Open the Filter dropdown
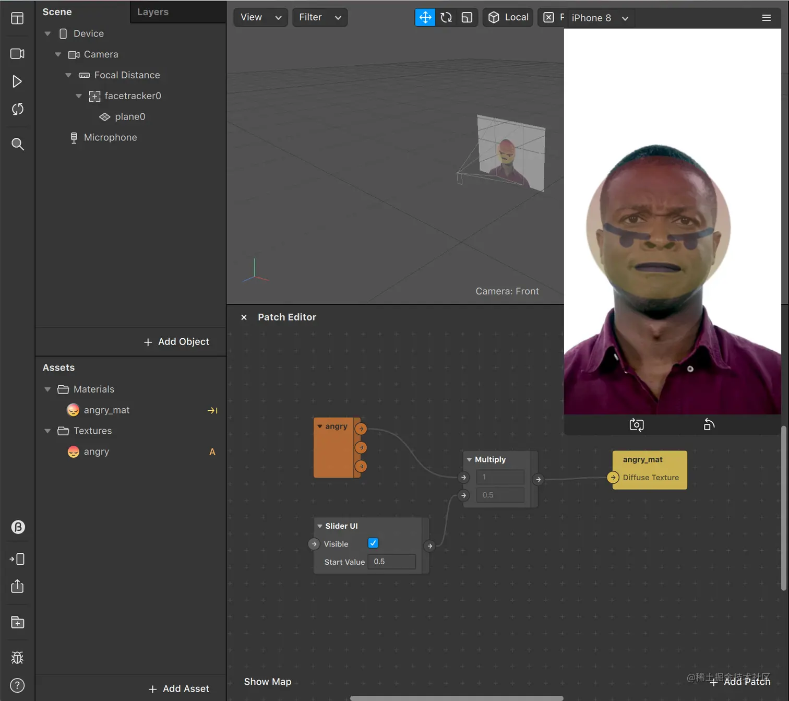789x701 pixels. [320, 17]
